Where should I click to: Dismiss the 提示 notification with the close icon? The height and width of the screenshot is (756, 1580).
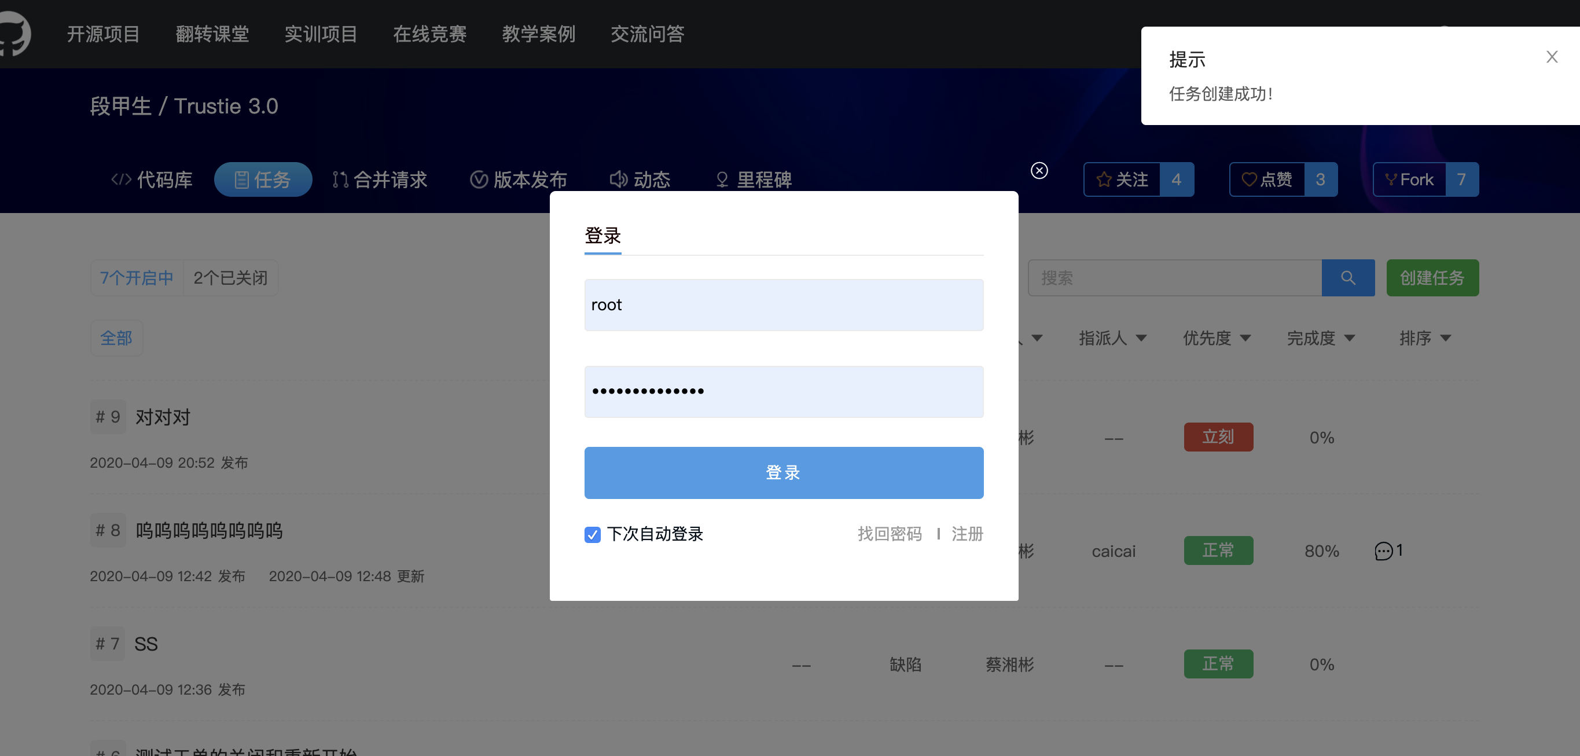click(1552, 57)
